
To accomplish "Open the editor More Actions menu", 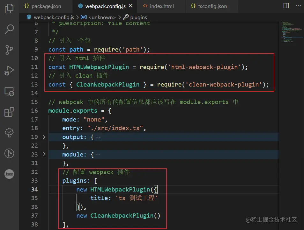I will [299, 6].
